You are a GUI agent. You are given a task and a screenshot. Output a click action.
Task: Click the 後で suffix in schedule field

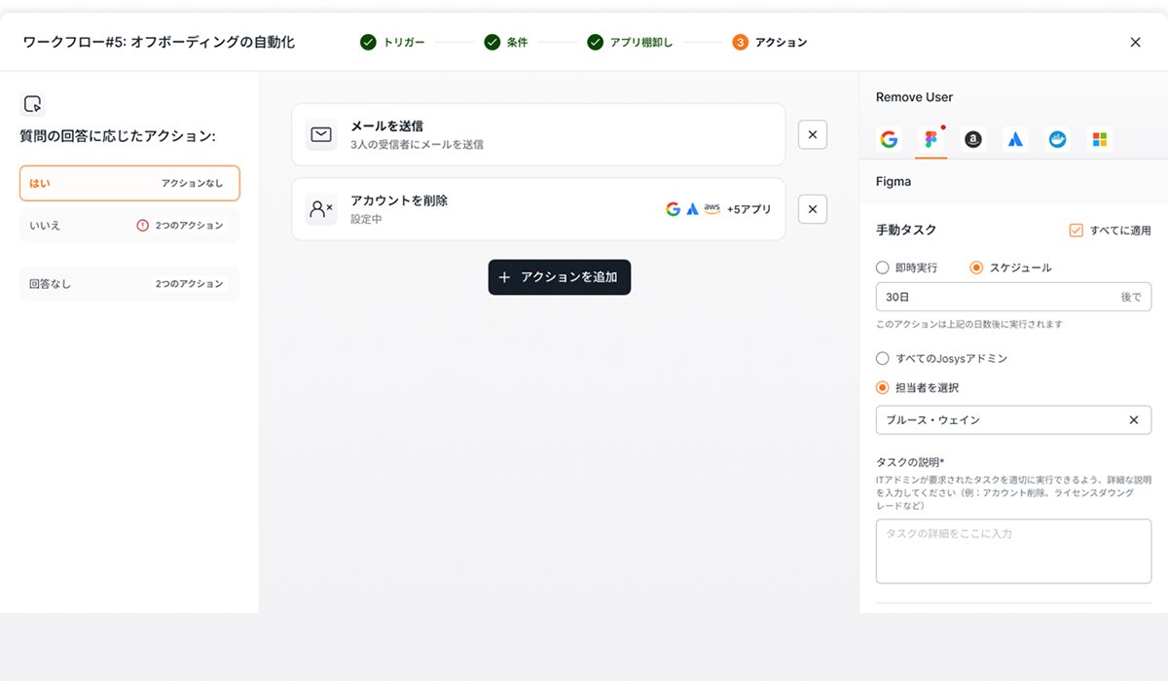point(1131,297)
